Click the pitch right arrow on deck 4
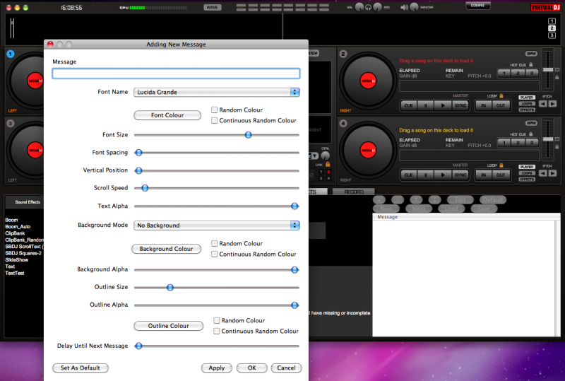 552,172
